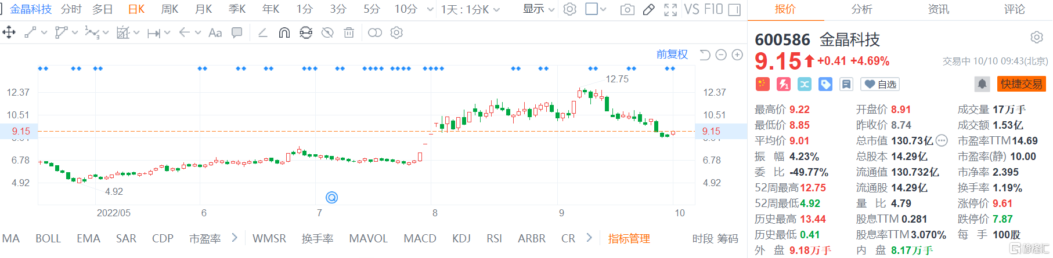The image size is (1053, 258).
Task: Zoom out the chart with minus icon
Action: pyautogui.click(x=721, y=54)
